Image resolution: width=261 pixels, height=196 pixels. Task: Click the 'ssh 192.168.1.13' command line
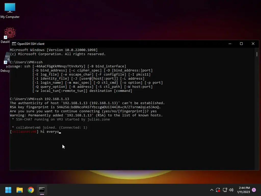click(40, 99)
